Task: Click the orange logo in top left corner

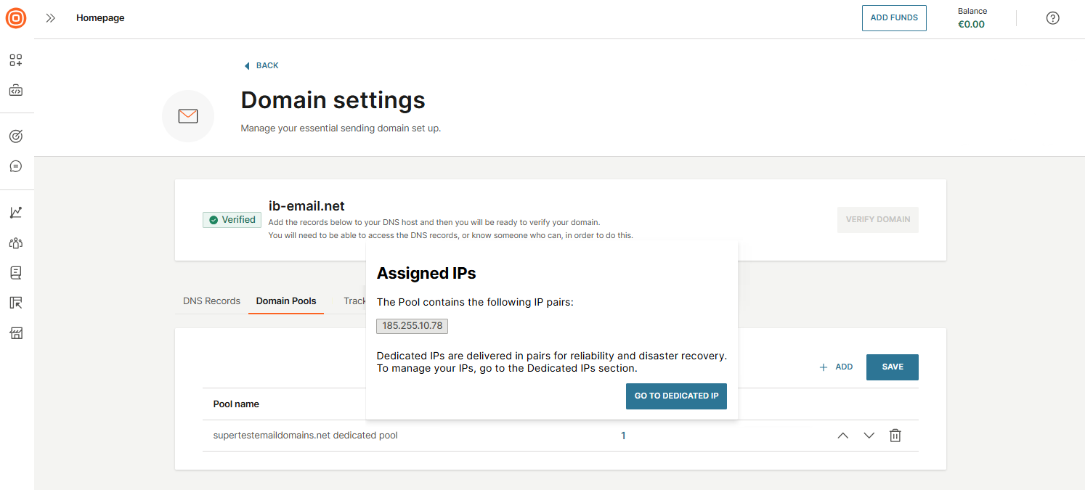Action: coord(15,18)
